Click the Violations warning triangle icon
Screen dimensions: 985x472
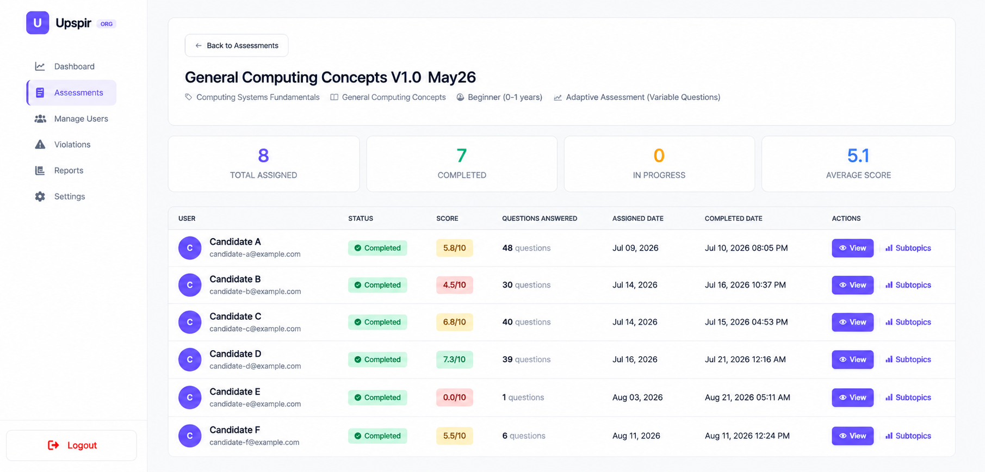point(40,145)
